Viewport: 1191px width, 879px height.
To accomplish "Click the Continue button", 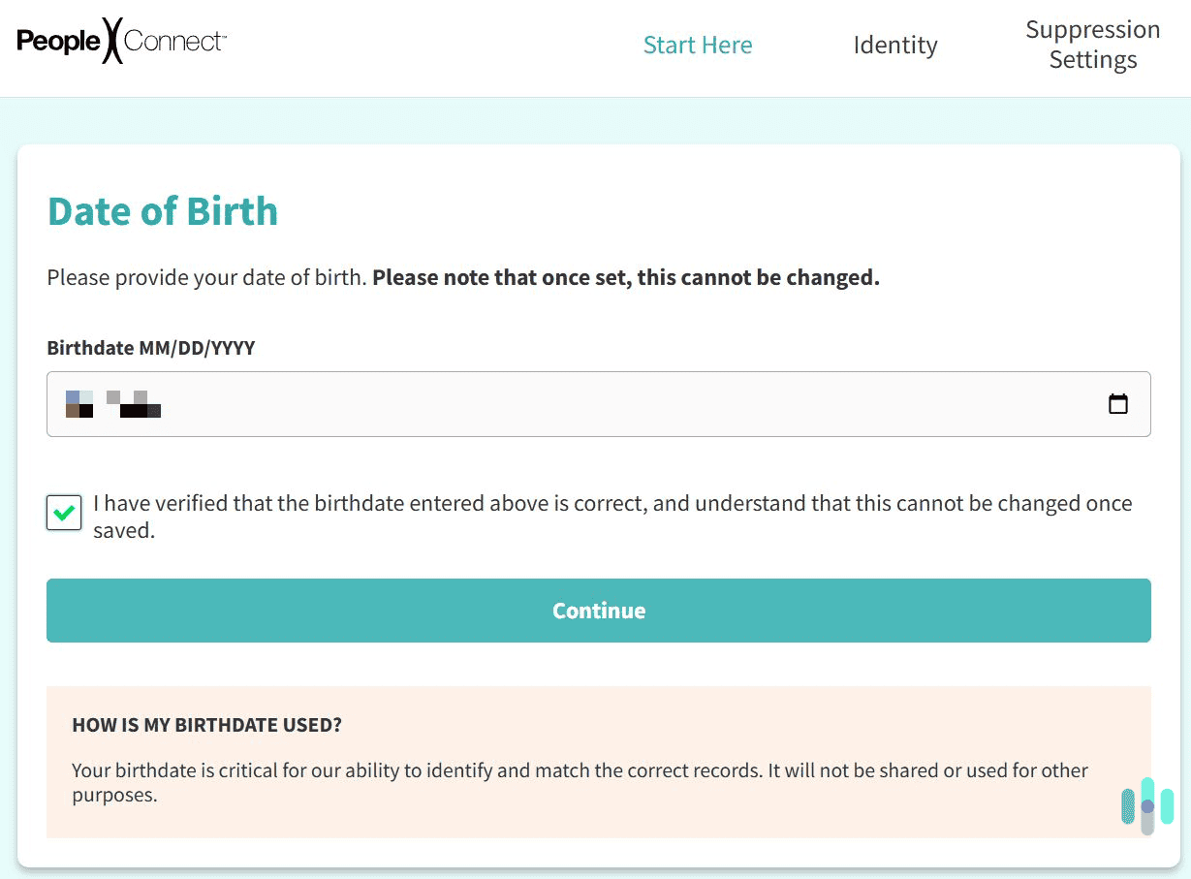I will tap(598, 611).
